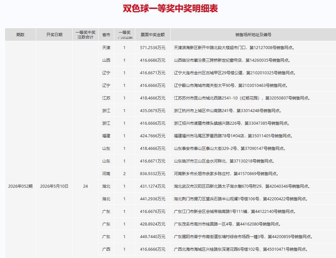
Task: Select the 山西临汾市襄汾县 sales address
Action: (x=232, y=60)
